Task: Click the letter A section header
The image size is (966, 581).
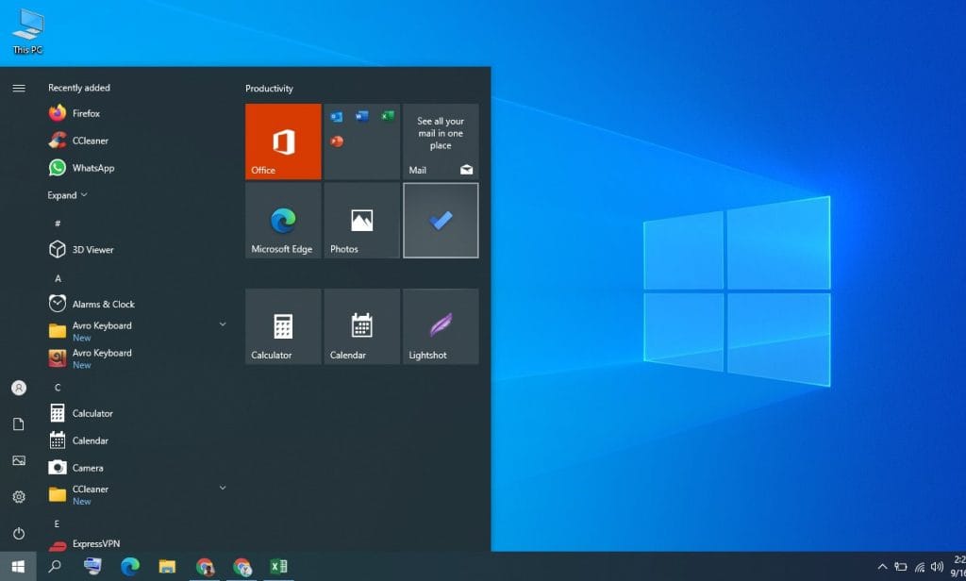Action: click(x=58, y=278)
